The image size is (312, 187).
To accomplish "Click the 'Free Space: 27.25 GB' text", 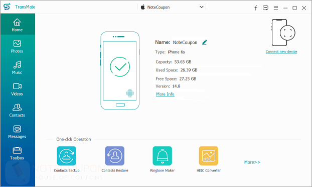I will [176, 78].
